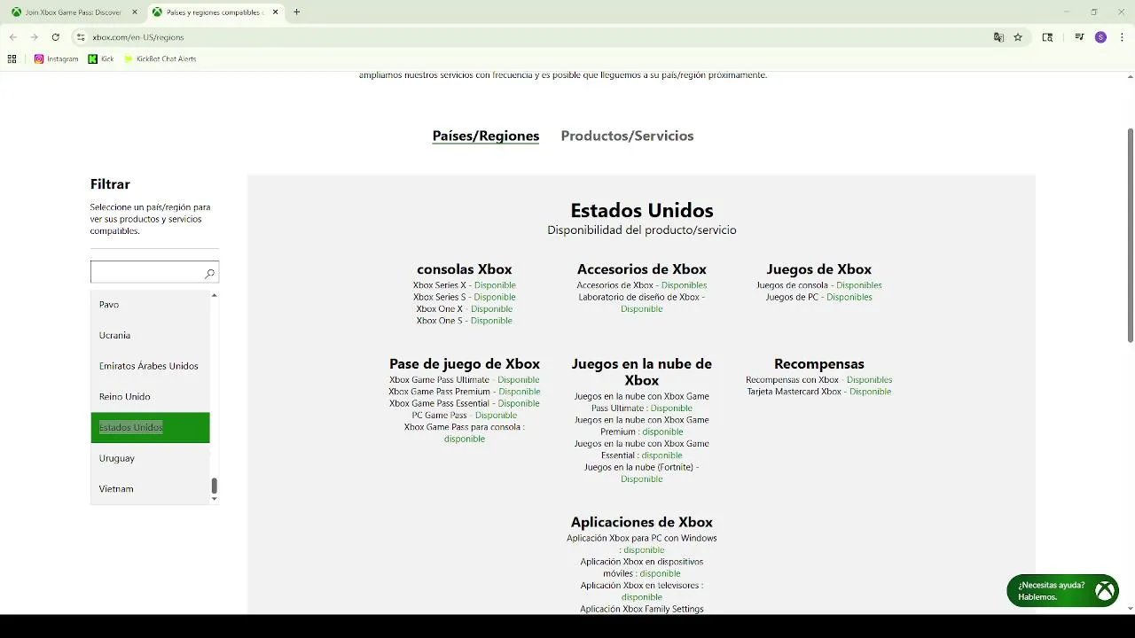
Task: Click the page vertical scrollbar thumb
Action: 1130,235
